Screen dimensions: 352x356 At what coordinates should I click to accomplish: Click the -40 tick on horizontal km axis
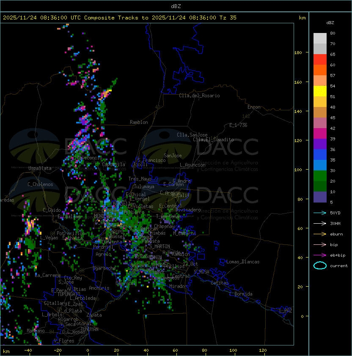click(28, 351)
